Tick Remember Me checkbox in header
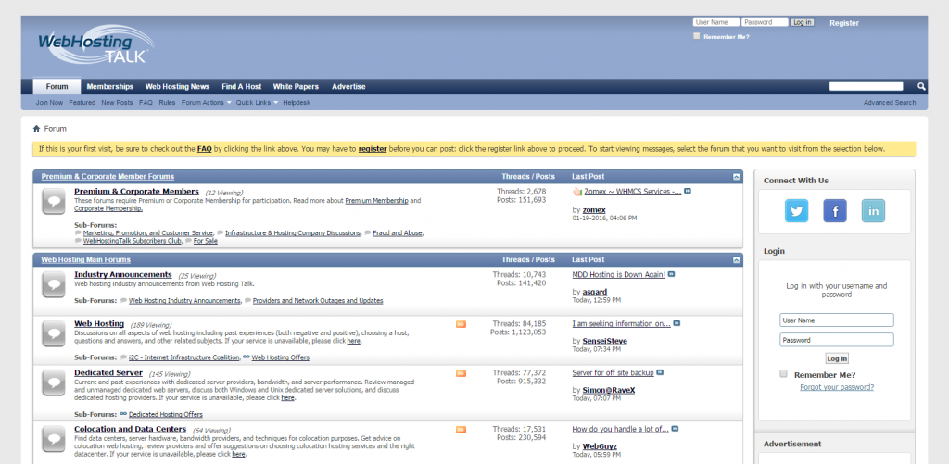 697,36
